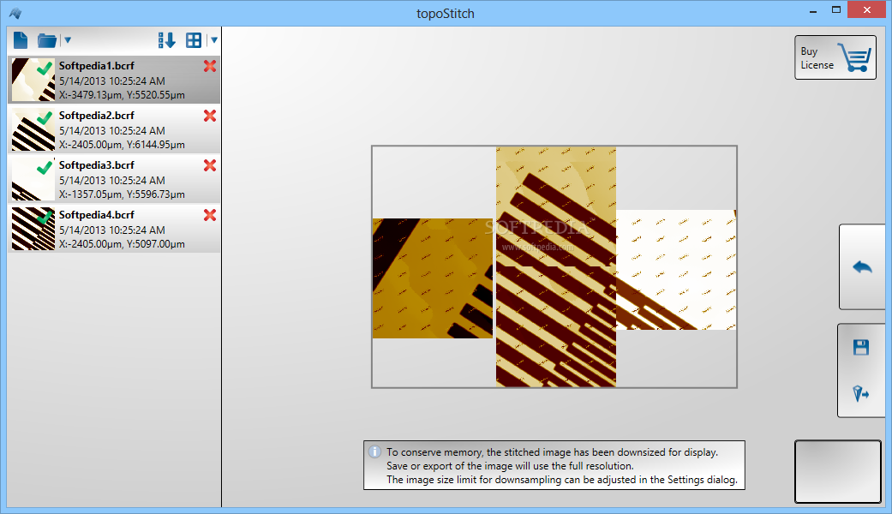Viewport: 892px width, 514px height.
Task: Select the Softpedia2.bcrf file name
Action: 97,116
